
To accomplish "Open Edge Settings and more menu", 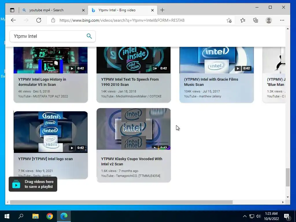I will point(282,20).
